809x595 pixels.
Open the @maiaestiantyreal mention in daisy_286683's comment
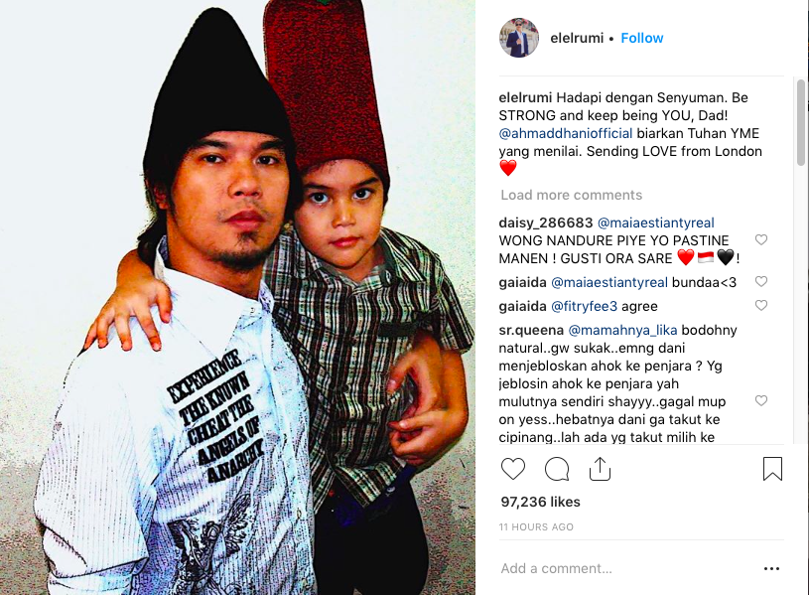click(656, 223)
